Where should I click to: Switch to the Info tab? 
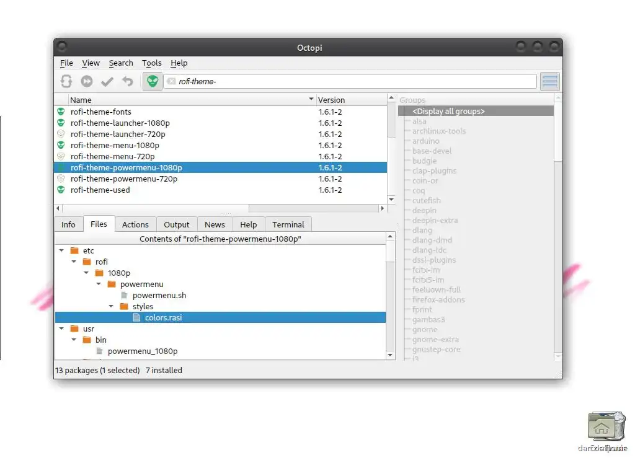(x=68, y=224)
